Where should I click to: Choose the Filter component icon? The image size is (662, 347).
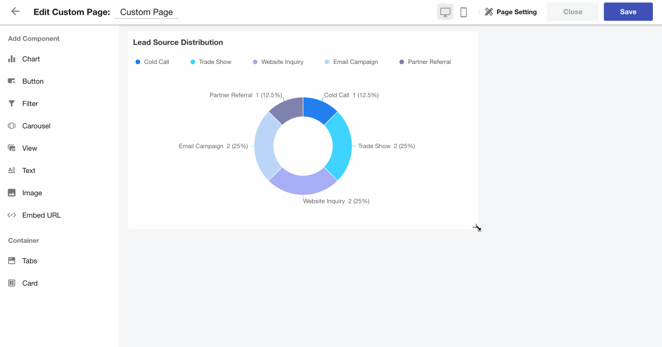(12, 103)
